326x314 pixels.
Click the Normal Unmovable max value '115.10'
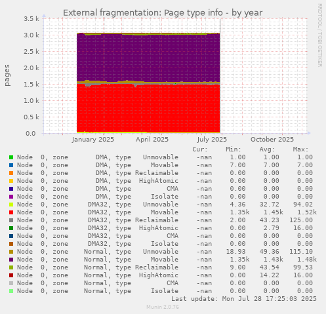(x=301, y=252)
